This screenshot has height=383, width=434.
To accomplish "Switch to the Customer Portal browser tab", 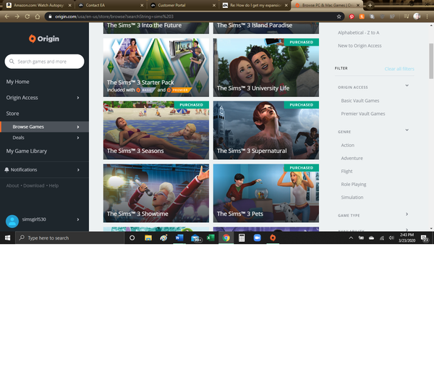I will click(x=183, y=5).
